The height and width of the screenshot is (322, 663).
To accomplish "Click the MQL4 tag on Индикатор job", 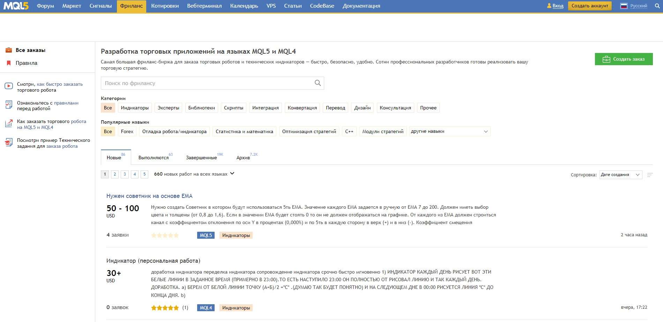I will 206,308.
